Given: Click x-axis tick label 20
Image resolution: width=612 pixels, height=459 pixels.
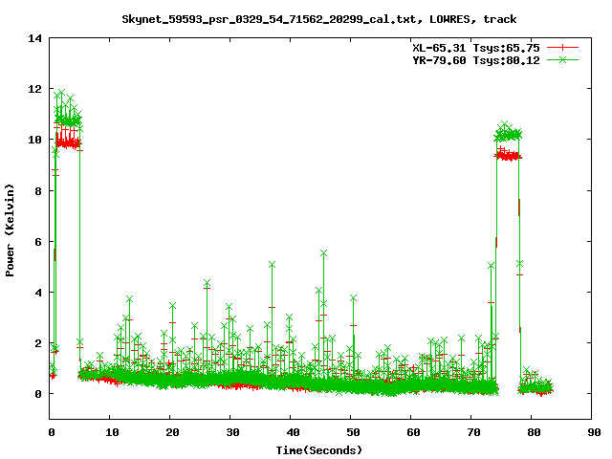Looking at the screenshot, I should coord(172,432).
